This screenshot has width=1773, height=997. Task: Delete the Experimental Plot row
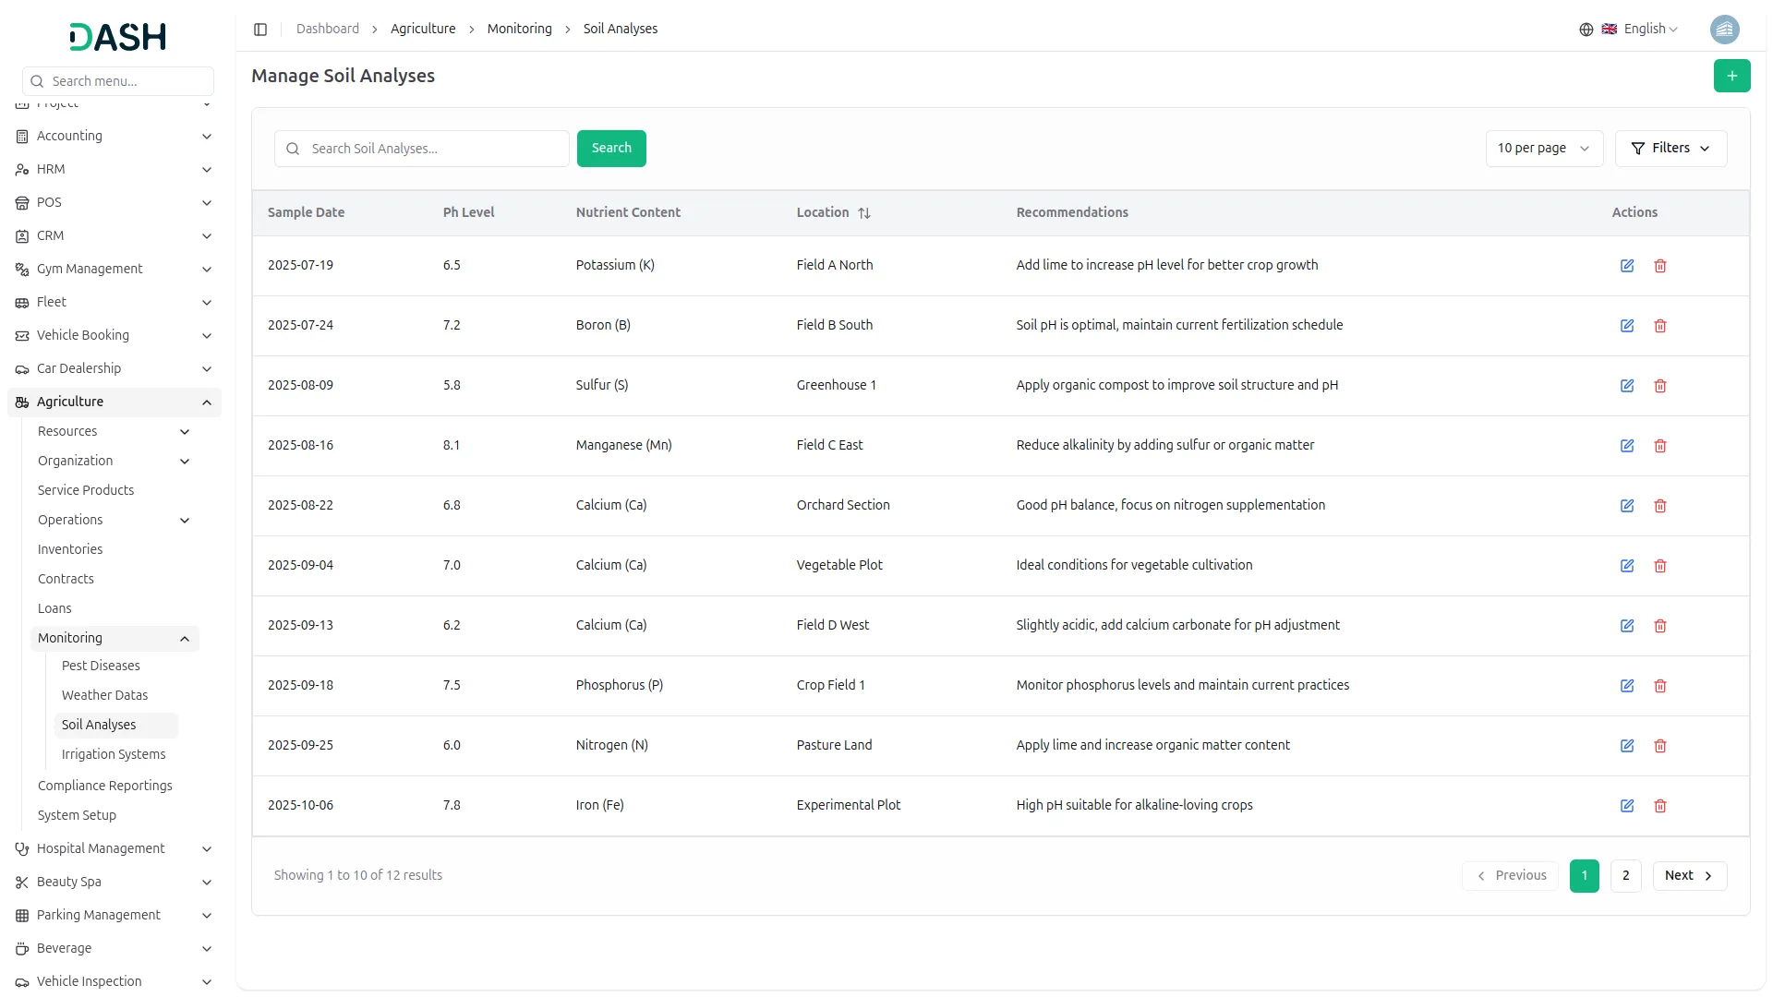[x=1660, y=806]
